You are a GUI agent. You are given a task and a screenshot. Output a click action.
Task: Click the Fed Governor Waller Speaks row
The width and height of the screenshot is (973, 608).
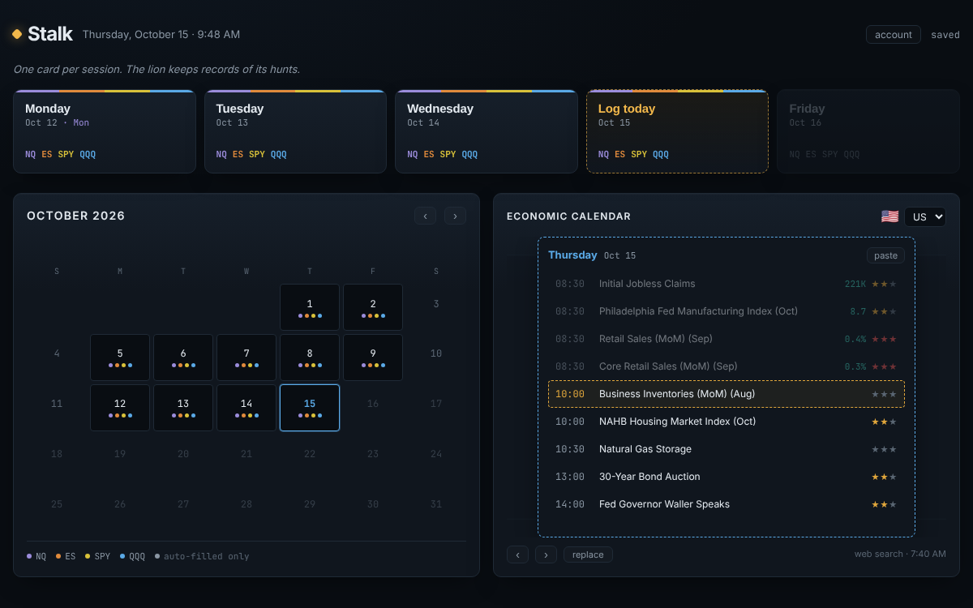point(727,504)
